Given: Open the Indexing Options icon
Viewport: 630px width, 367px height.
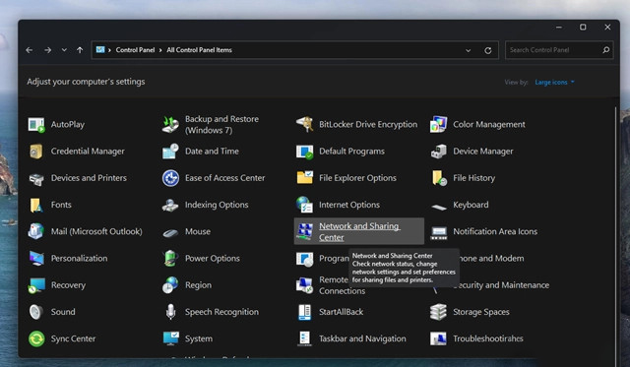Looking at the screenshot, I should click(170, 205).
